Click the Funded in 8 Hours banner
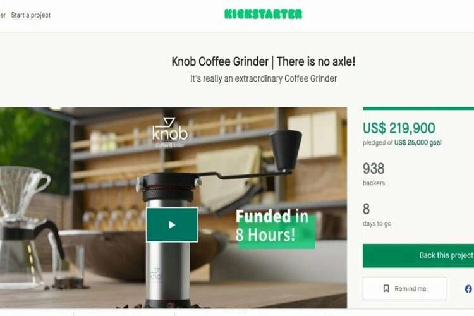The height and width of the screenshot is (316, 474). pos(274,226)
